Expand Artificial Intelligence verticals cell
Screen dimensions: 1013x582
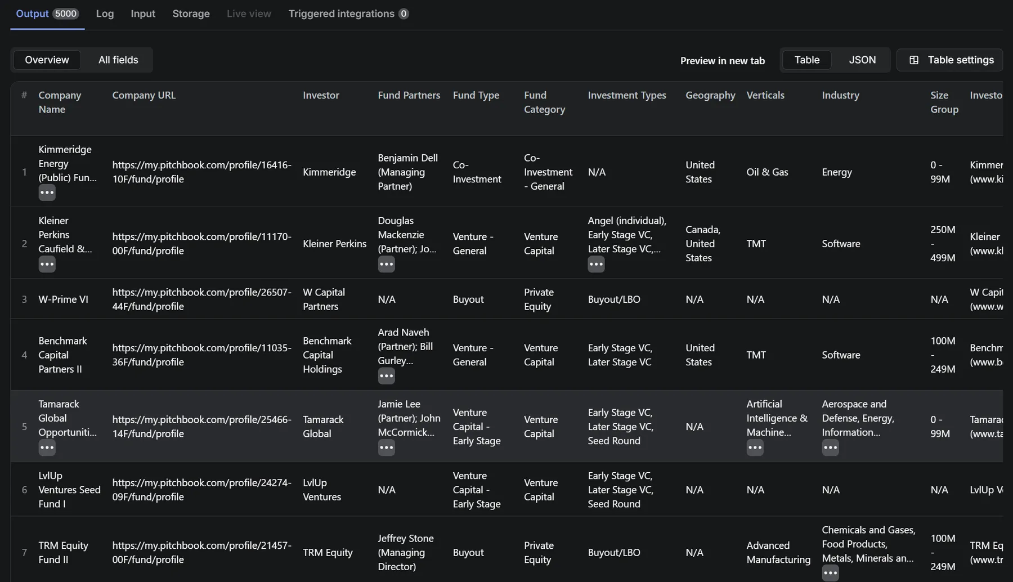tap(755, 447)
